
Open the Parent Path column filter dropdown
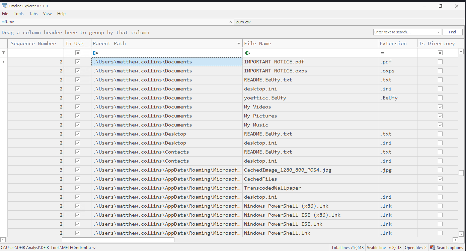239,44
